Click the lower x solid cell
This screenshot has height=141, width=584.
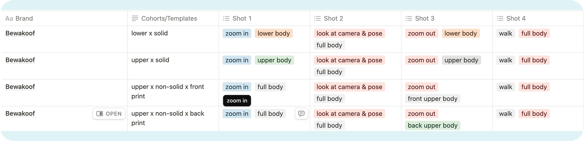150,33
